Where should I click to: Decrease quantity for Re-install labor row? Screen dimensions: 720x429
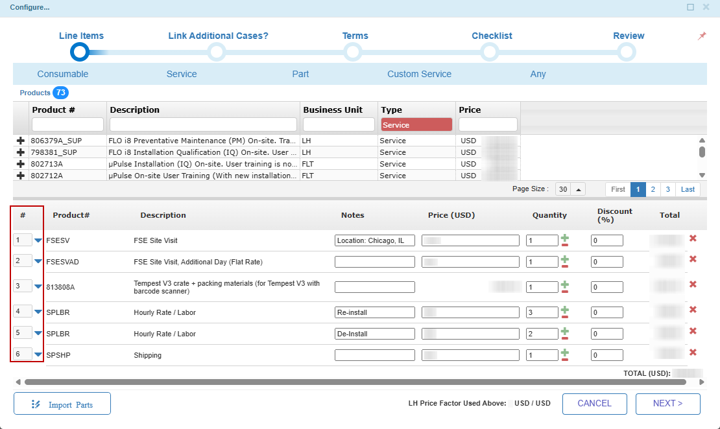565,317
